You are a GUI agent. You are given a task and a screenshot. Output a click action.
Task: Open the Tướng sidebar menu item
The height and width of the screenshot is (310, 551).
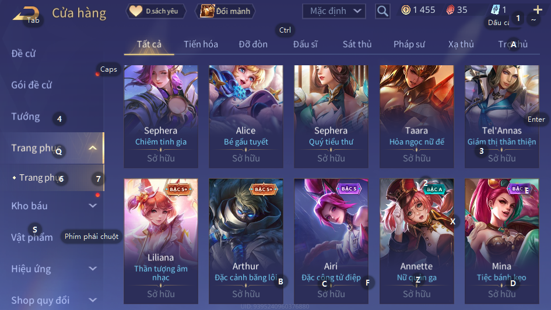(25, 117)
